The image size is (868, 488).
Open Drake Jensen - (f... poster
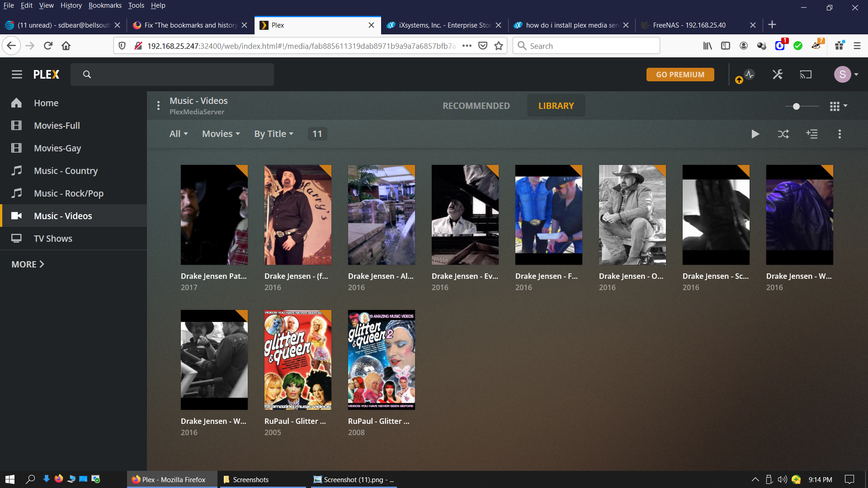click(x=298, y=215)
